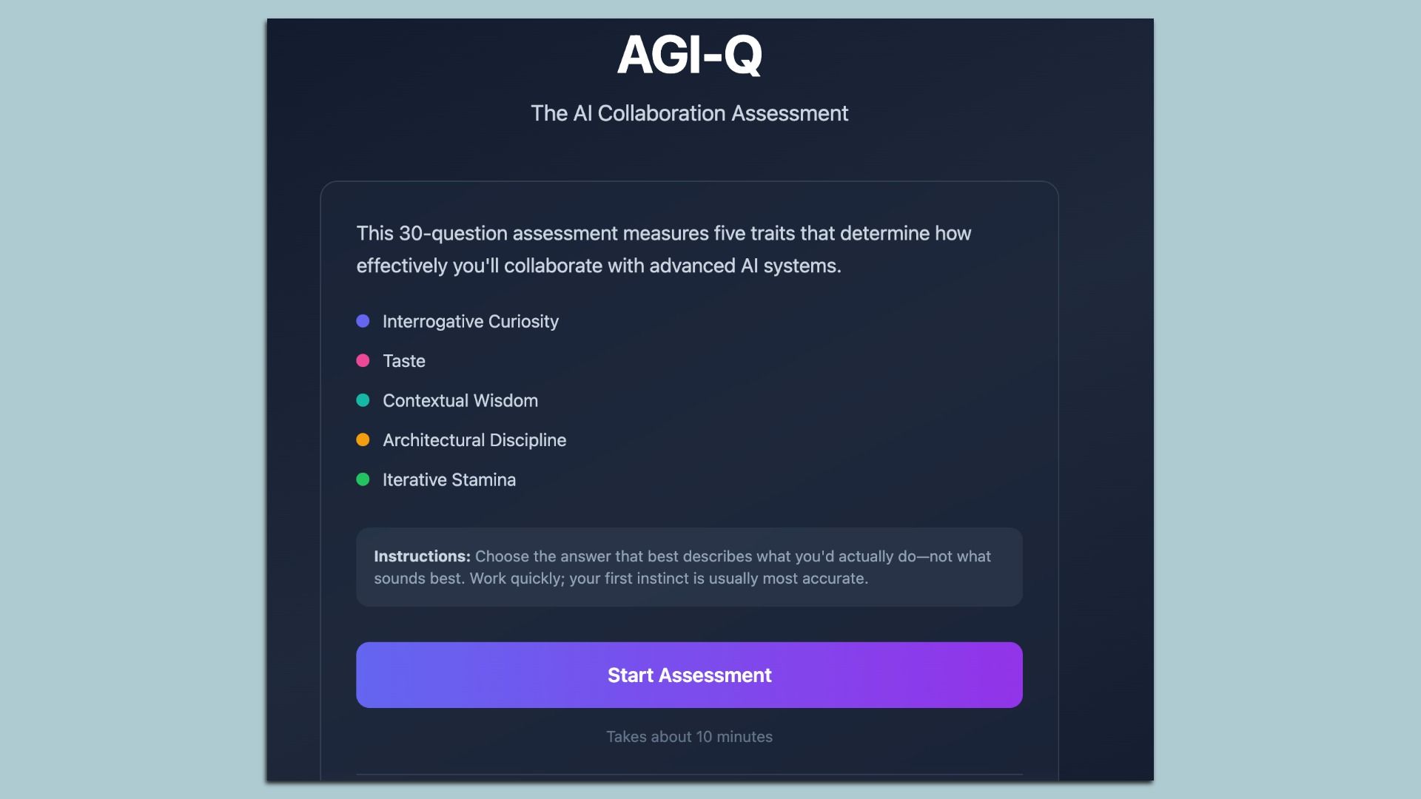The height and width of the screenshot is (799, 1421).
Task: Click the assessment description paragraph
Action: point(663,249)
